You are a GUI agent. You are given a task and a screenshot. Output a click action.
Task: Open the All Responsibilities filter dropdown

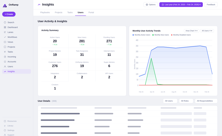point(206,101)
